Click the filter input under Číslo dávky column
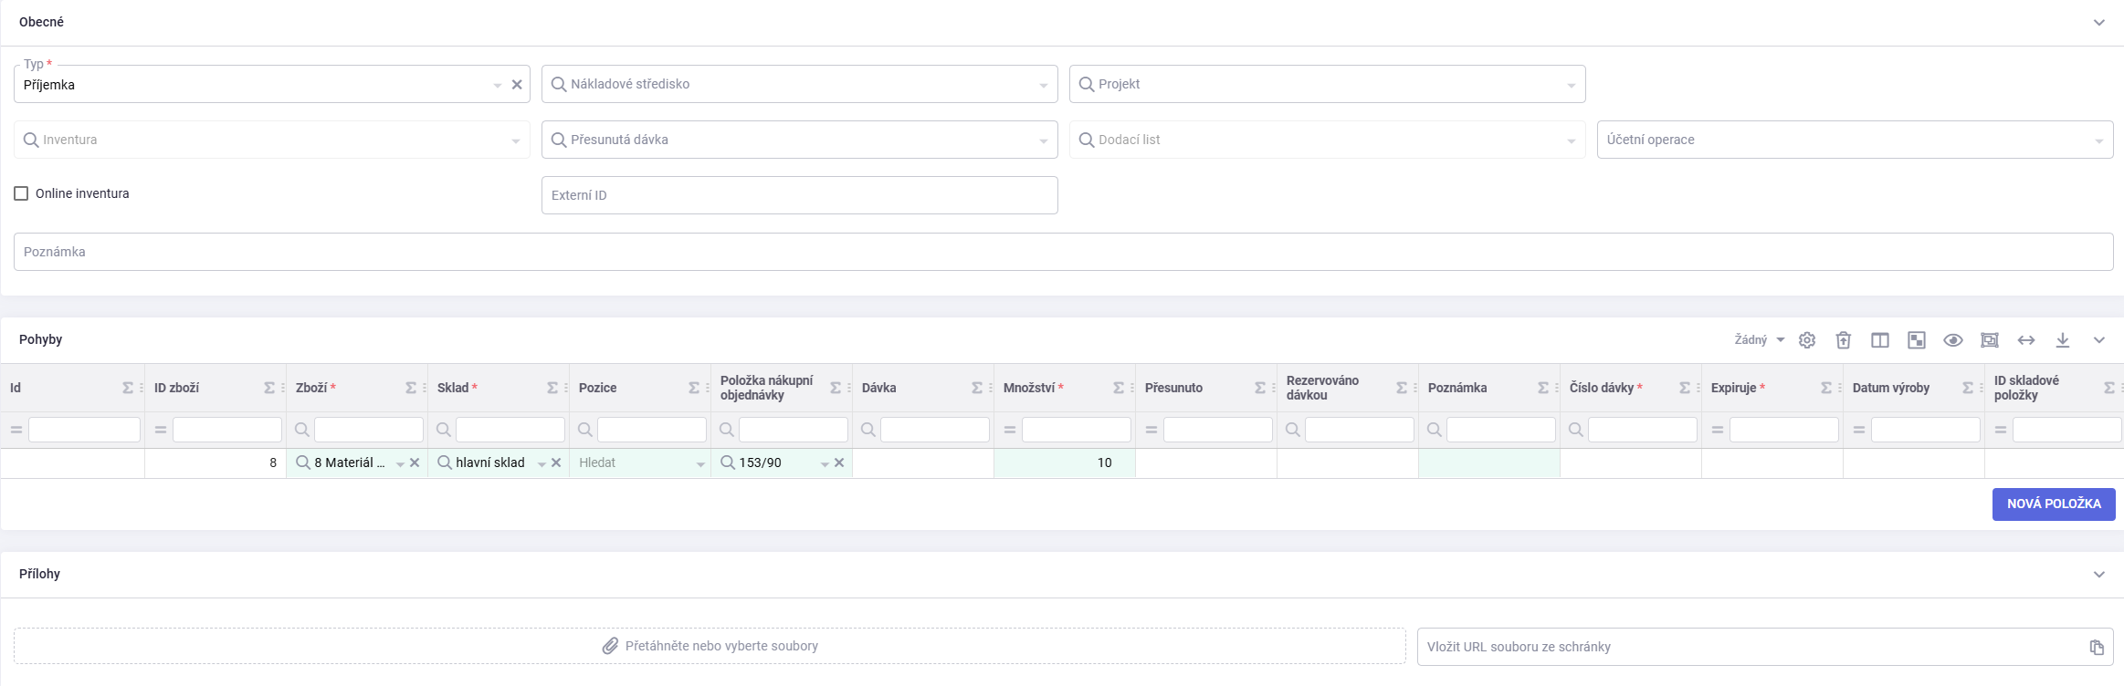This screenshot has width=2124, height=686. [1643, 430]
